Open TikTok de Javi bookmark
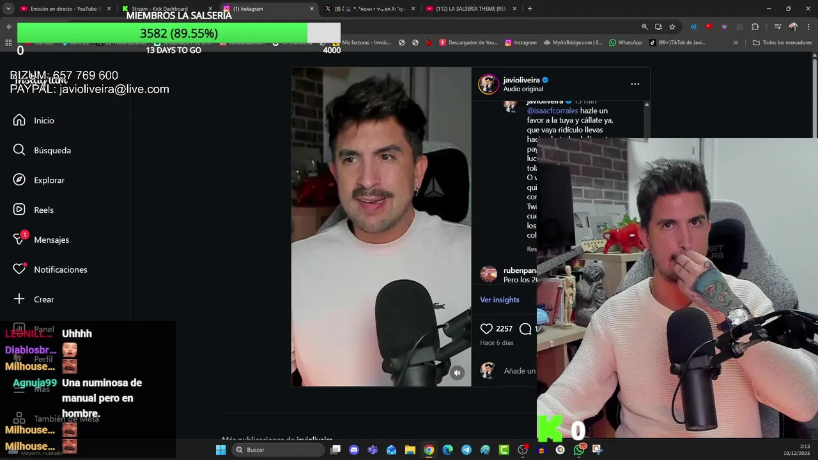The width and height of the screenshot is (818, 460). [x=677, y=43]
